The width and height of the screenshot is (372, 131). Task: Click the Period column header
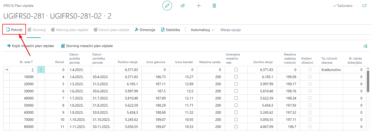pos(59,62)
